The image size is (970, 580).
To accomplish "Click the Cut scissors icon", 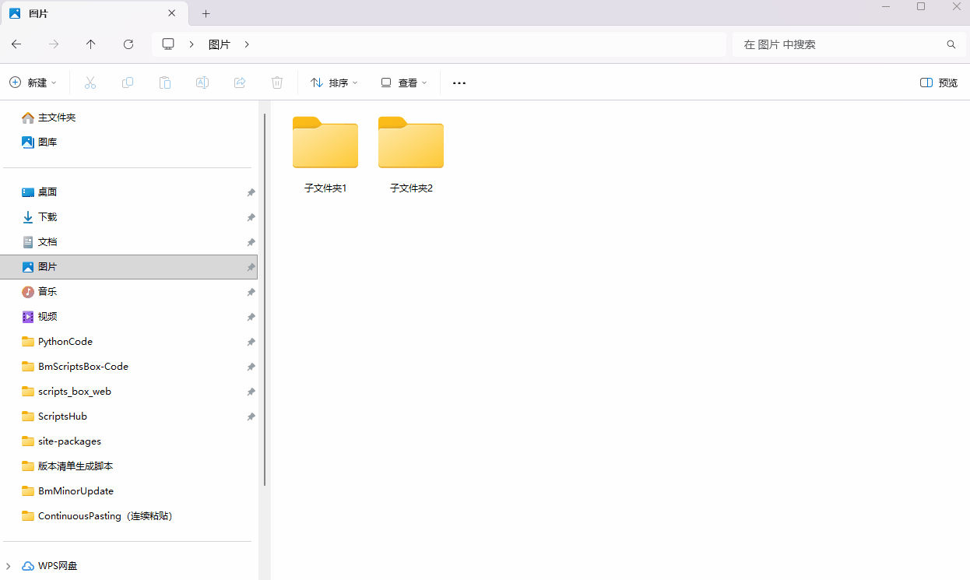I will click(90, 83).
